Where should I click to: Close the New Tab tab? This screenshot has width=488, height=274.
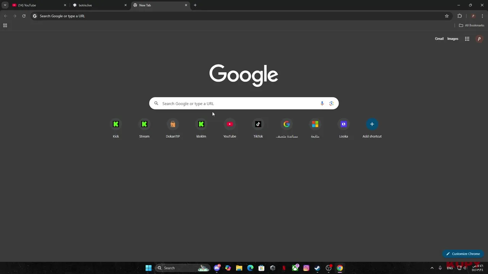coord(186,5)
